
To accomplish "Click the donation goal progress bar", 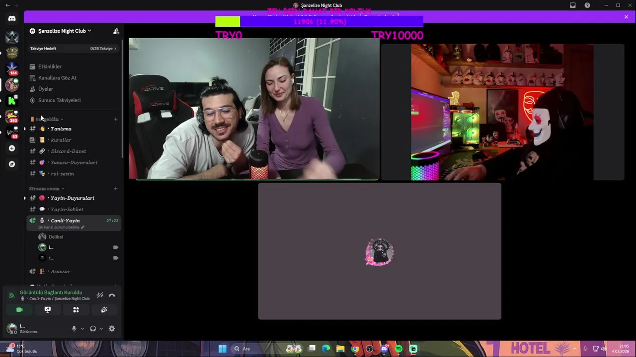I will point(319,21).
